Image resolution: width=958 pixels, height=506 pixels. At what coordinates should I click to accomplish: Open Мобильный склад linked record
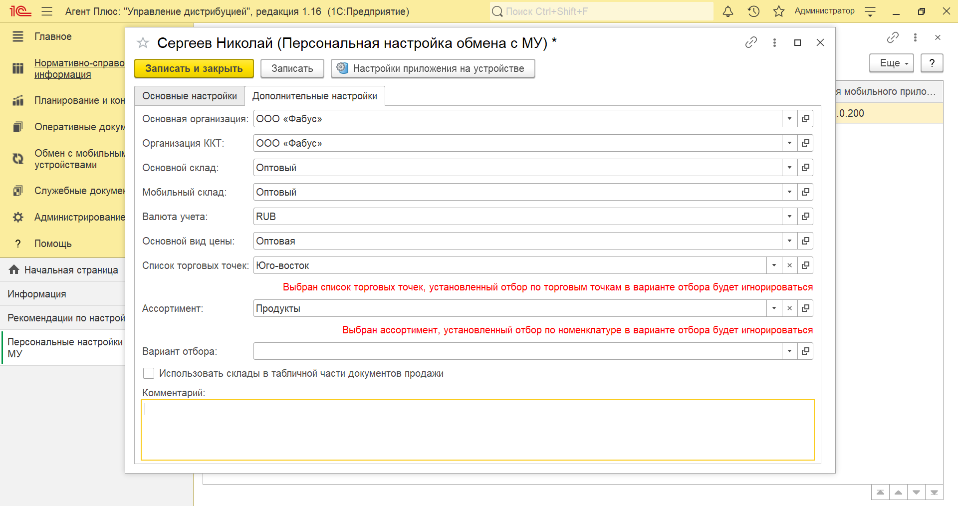click(805, 192)
